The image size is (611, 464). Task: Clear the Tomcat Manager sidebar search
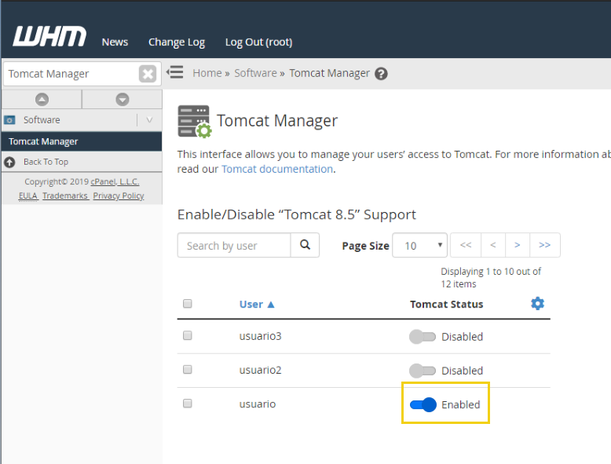pos(148,74)
